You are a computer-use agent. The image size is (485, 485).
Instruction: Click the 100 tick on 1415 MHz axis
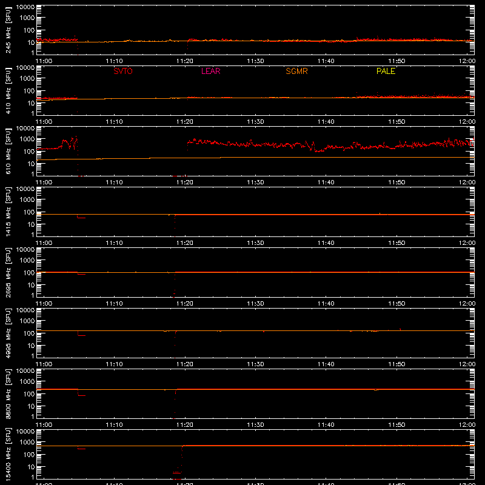[29, 212]
